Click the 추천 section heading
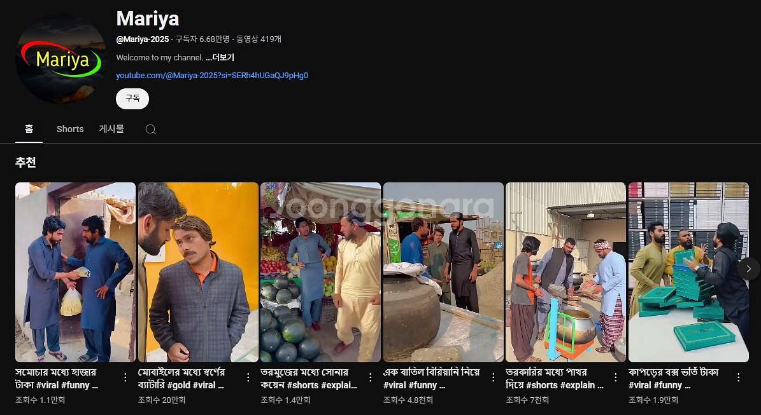This screenshot has width=761, height=415. click(25, 162)
